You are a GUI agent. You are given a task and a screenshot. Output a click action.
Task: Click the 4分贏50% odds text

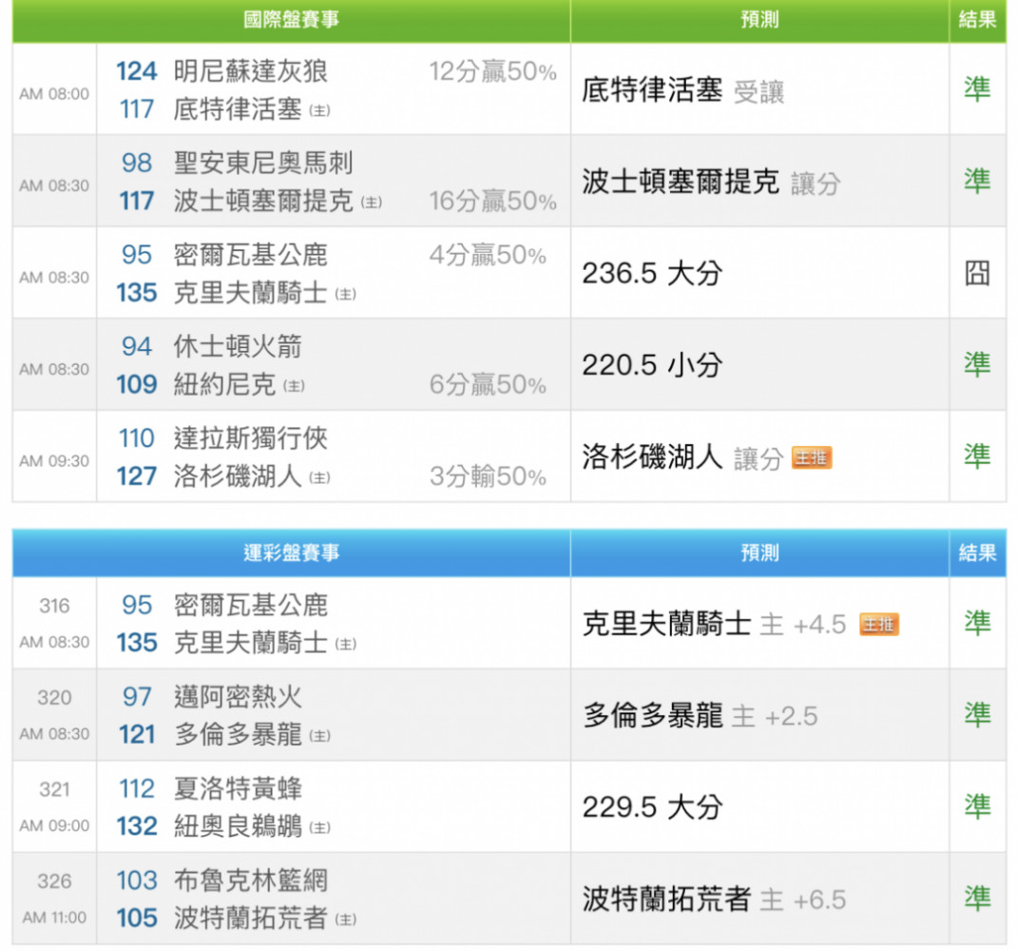pyautogui.click(x=488, y=255)
